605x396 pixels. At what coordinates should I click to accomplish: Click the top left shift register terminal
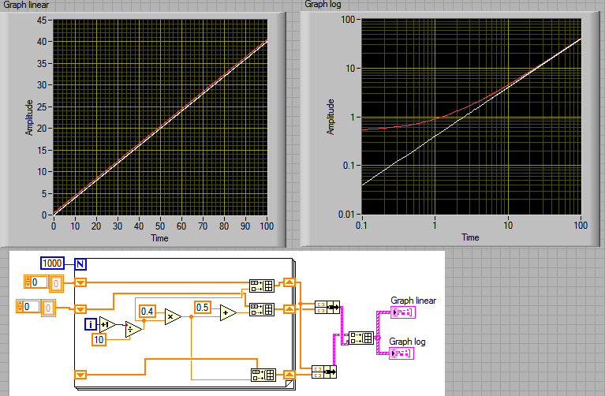click(80, 282)
